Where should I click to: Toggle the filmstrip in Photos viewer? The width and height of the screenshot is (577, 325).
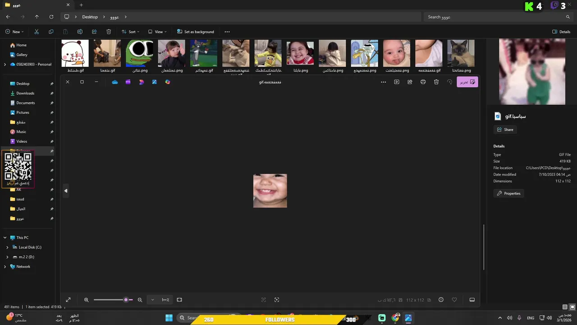472,300
